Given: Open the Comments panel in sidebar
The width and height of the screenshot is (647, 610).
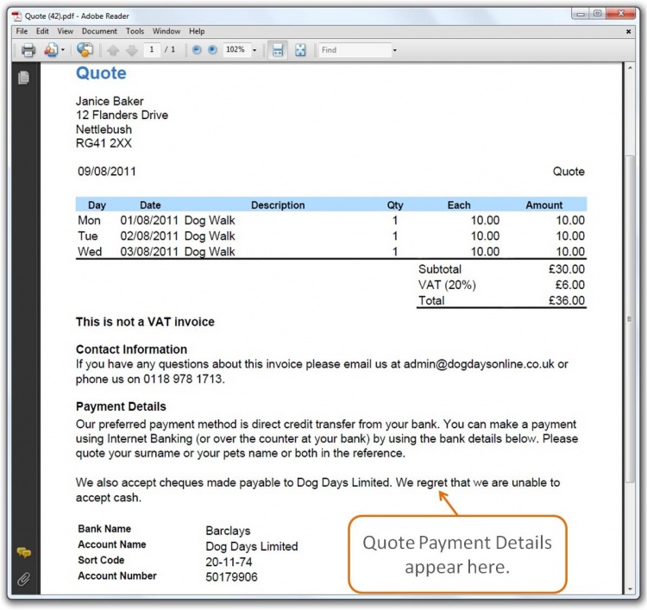Looking at the screenshot, I should pyautogui.click(x=23, y=552).
